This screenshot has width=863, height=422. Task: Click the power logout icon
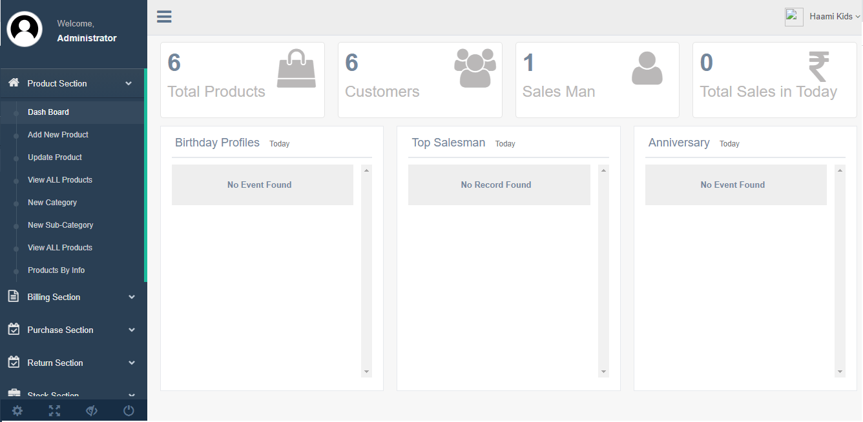[129, 410]
